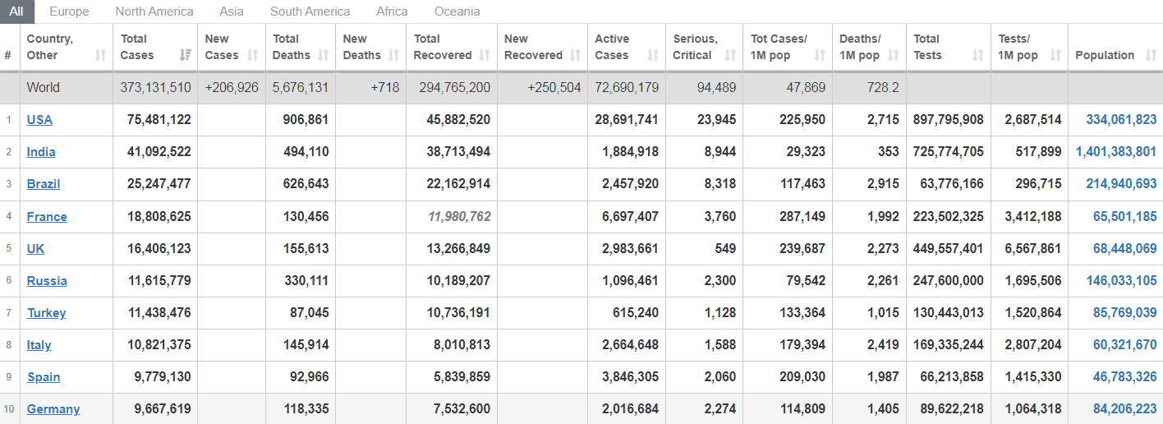
Task: Open the Germany country link
Action: [53, 409]
